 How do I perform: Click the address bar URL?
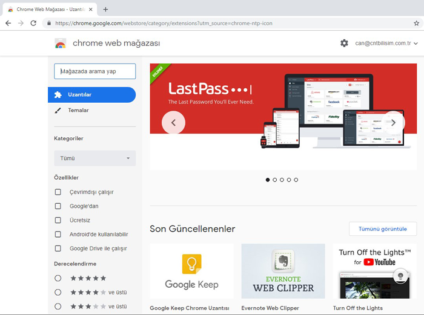(x=164, y=23)
